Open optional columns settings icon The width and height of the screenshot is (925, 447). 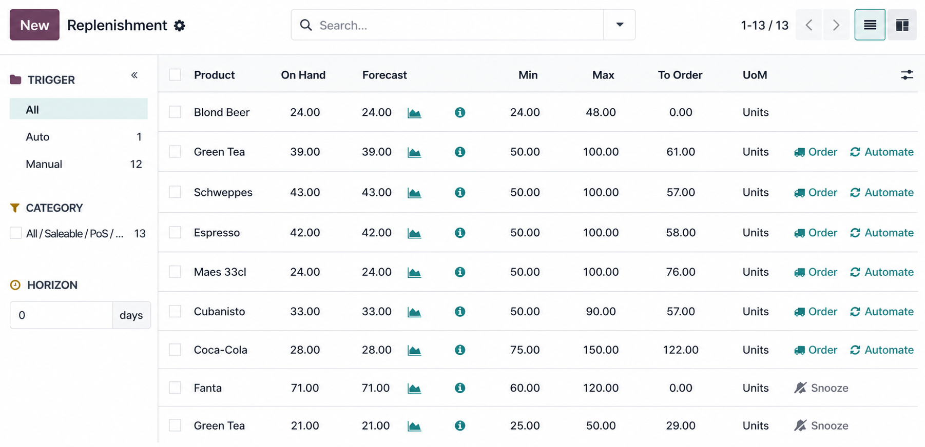[907, 75]
